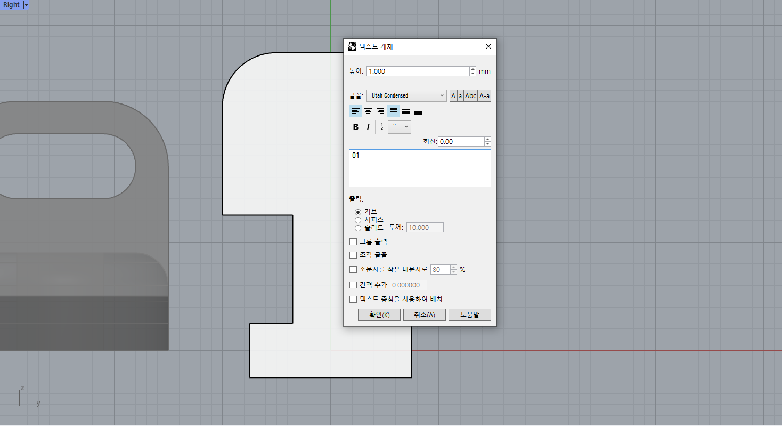Open the degree symbol dropdown
The image size is (782, 426).
coord(406,127)
